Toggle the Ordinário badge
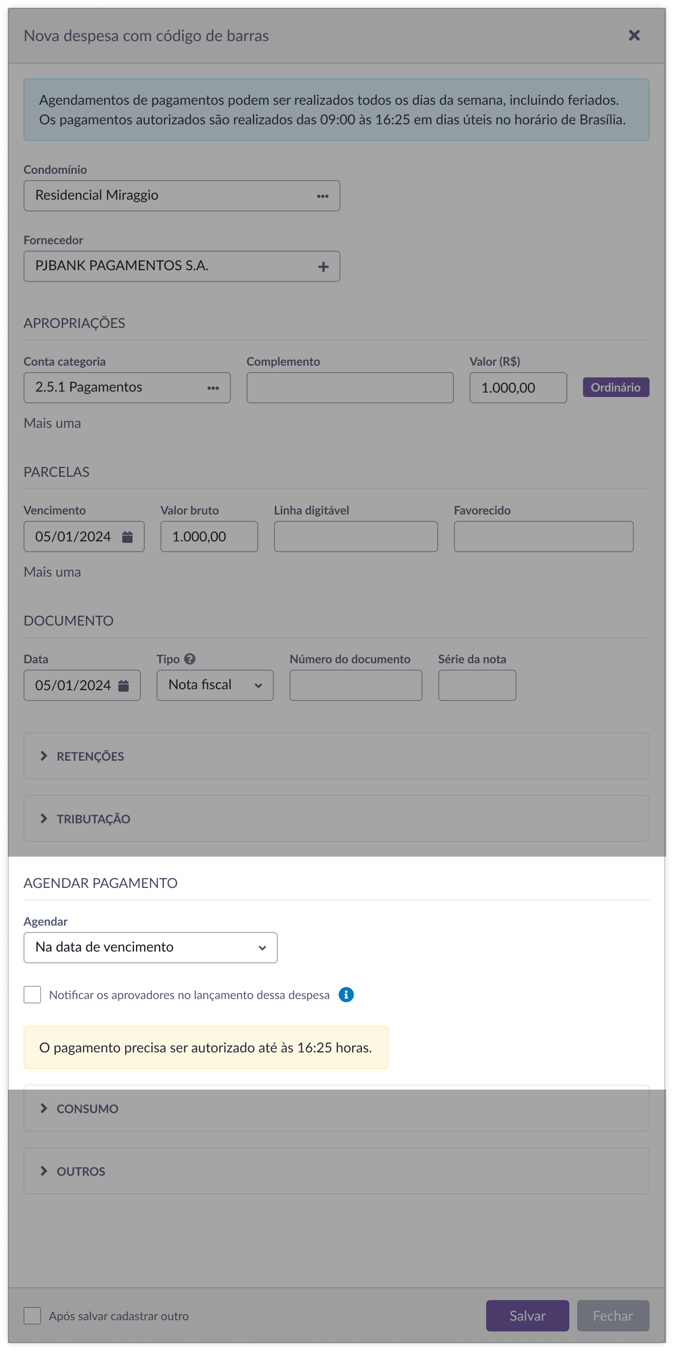 click(x=615, y=387)
